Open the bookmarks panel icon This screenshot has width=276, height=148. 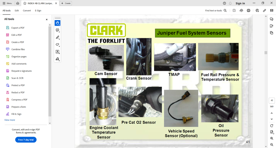click(x=272, y=26)
